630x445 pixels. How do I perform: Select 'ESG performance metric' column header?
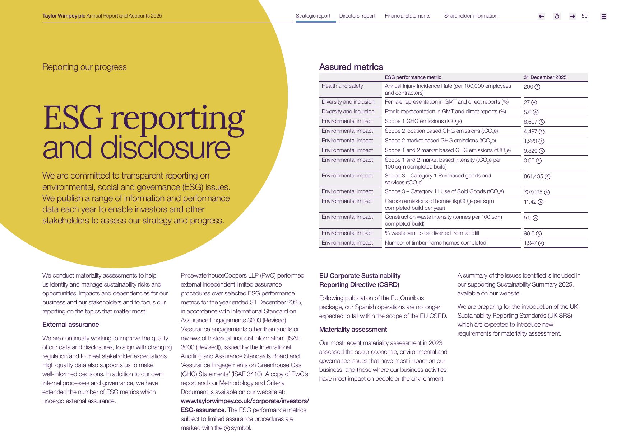click(x=413, y=77)
